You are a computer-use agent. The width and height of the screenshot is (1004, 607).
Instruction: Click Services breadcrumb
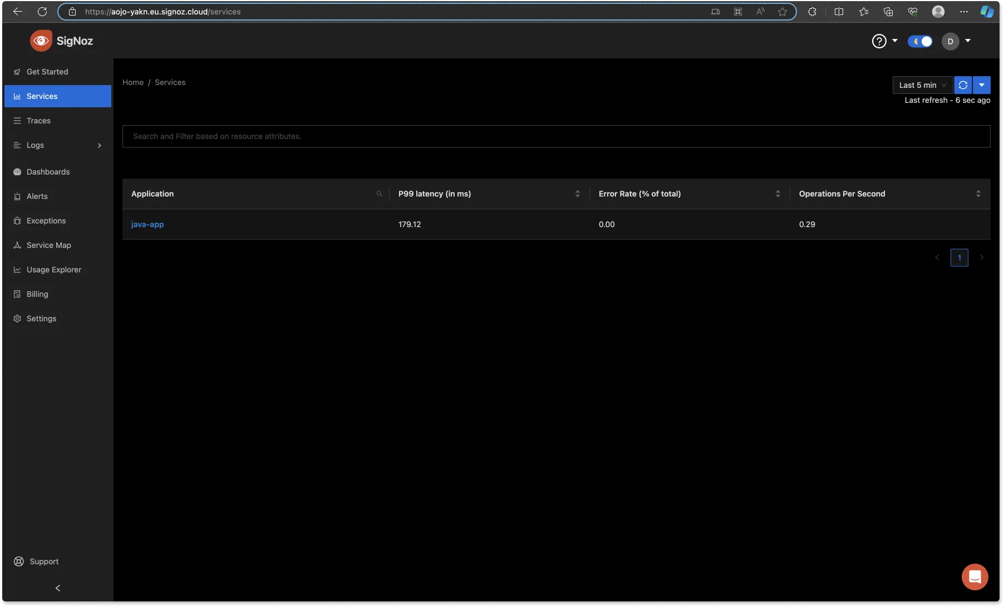point(170,82)
